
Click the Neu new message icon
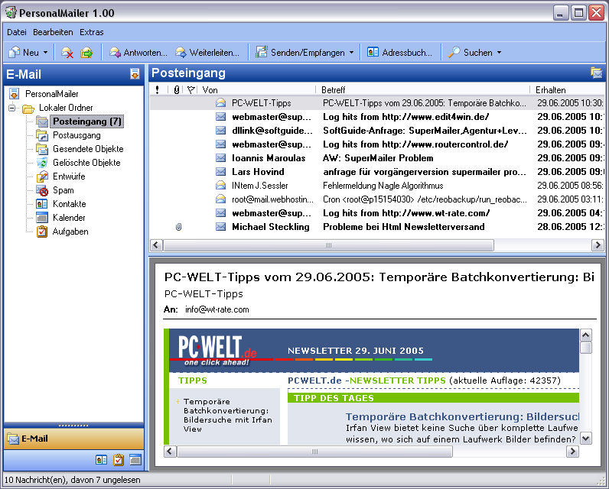[x=15, y=53]
